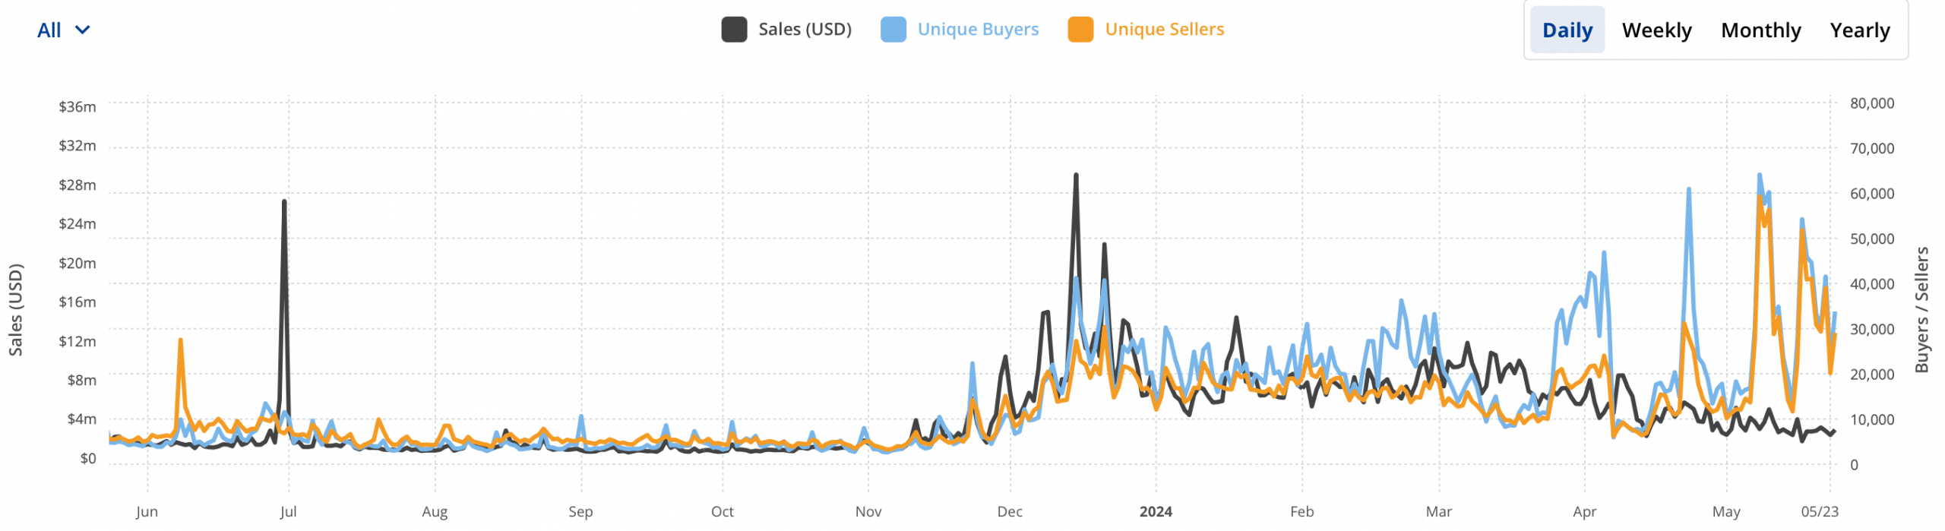Open the All filter dropdown

tap(50, 30)
